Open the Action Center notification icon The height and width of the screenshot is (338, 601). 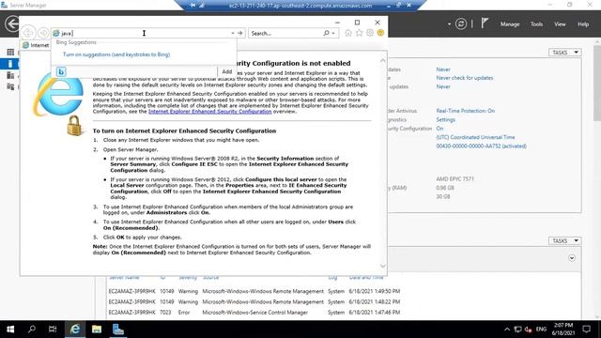[x=586, y=330]
